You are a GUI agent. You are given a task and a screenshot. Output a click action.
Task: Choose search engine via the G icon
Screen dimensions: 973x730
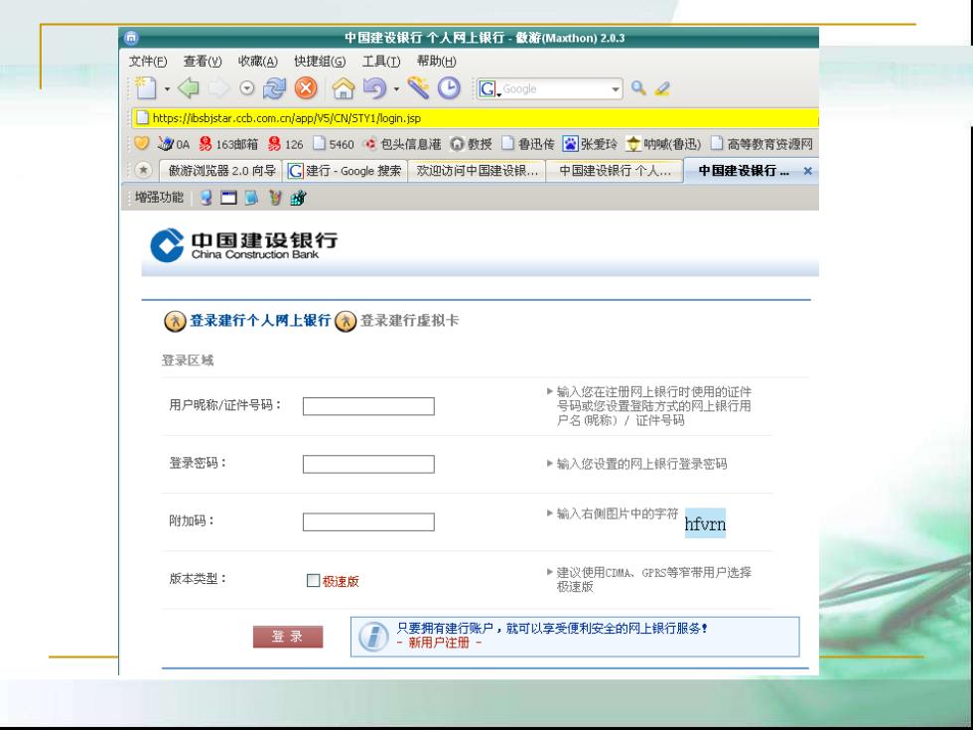[488, 88]
